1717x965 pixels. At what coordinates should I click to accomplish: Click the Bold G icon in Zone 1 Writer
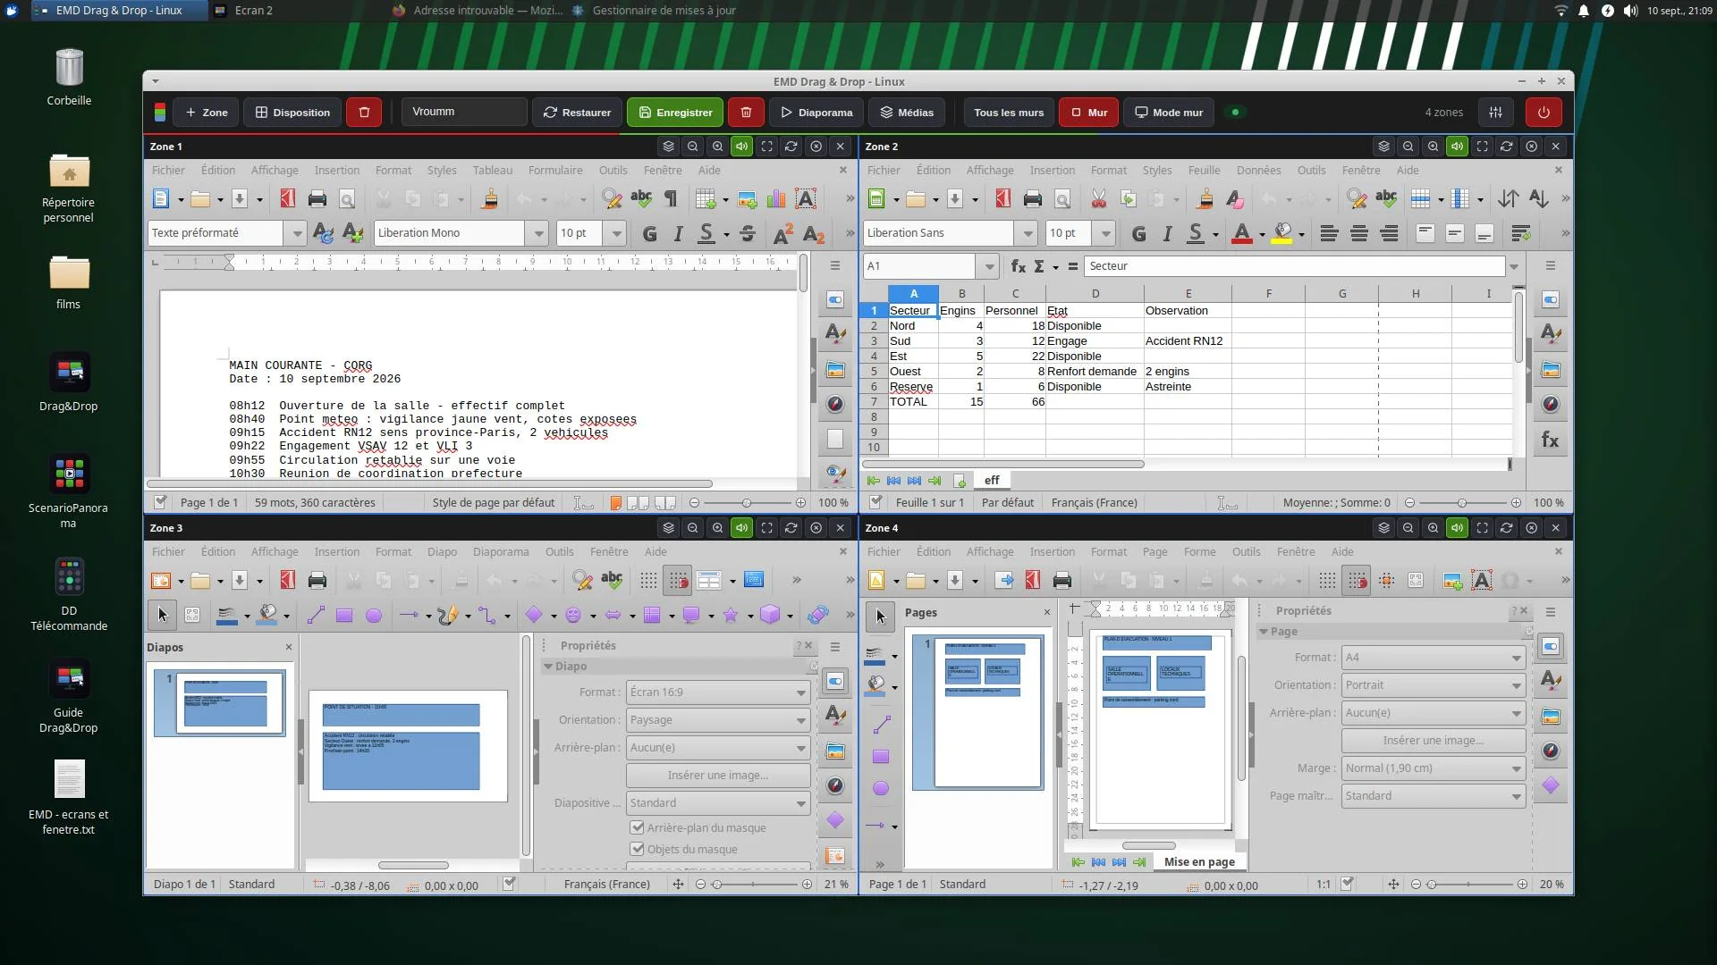(x=650, y=234)
